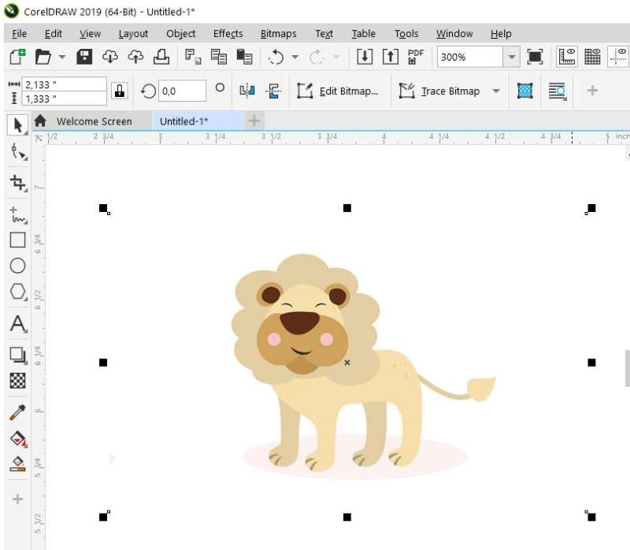The image size is (630, 550).
Task: Click the 300% zoom level field
Action: coord(469,57)
